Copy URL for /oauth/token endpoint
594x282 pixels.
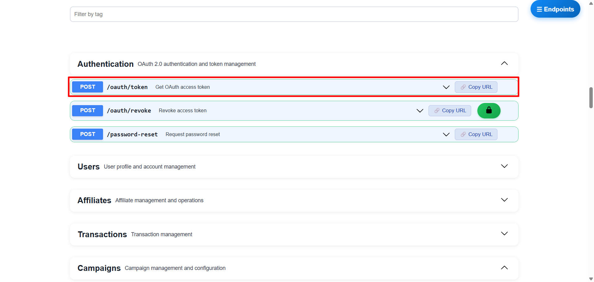[476, 87]
